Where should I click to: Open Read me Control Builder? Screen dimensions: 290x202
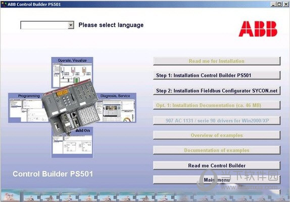coord(217,166)
